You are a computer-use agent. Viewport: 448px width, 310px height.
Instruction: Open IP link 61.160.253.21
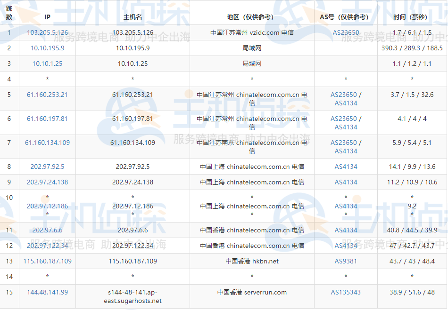click(x=48, y=95)
